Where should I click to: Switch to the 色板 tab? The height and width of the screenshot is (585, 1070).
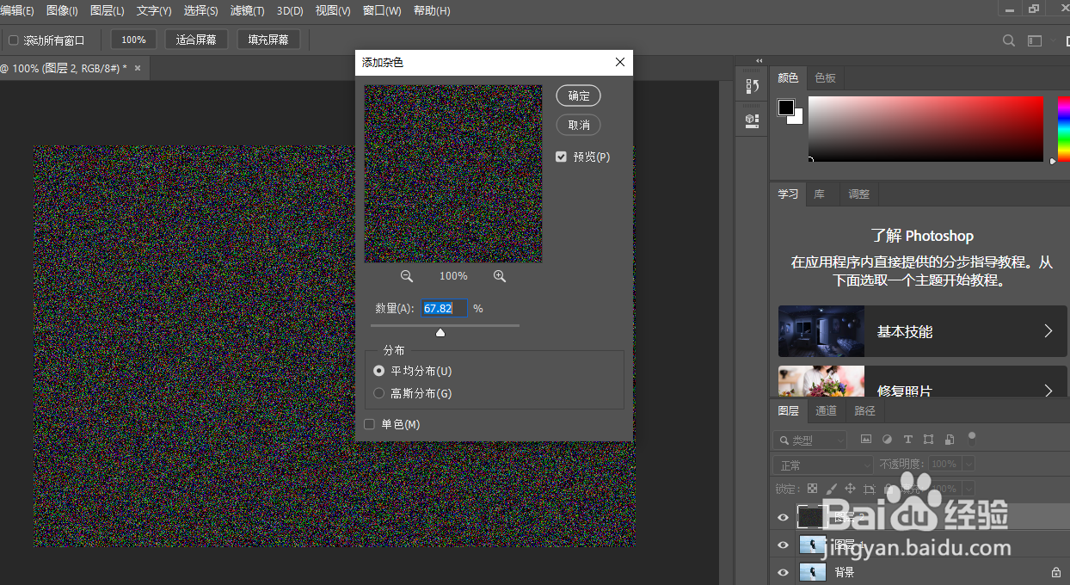point(825,77)
